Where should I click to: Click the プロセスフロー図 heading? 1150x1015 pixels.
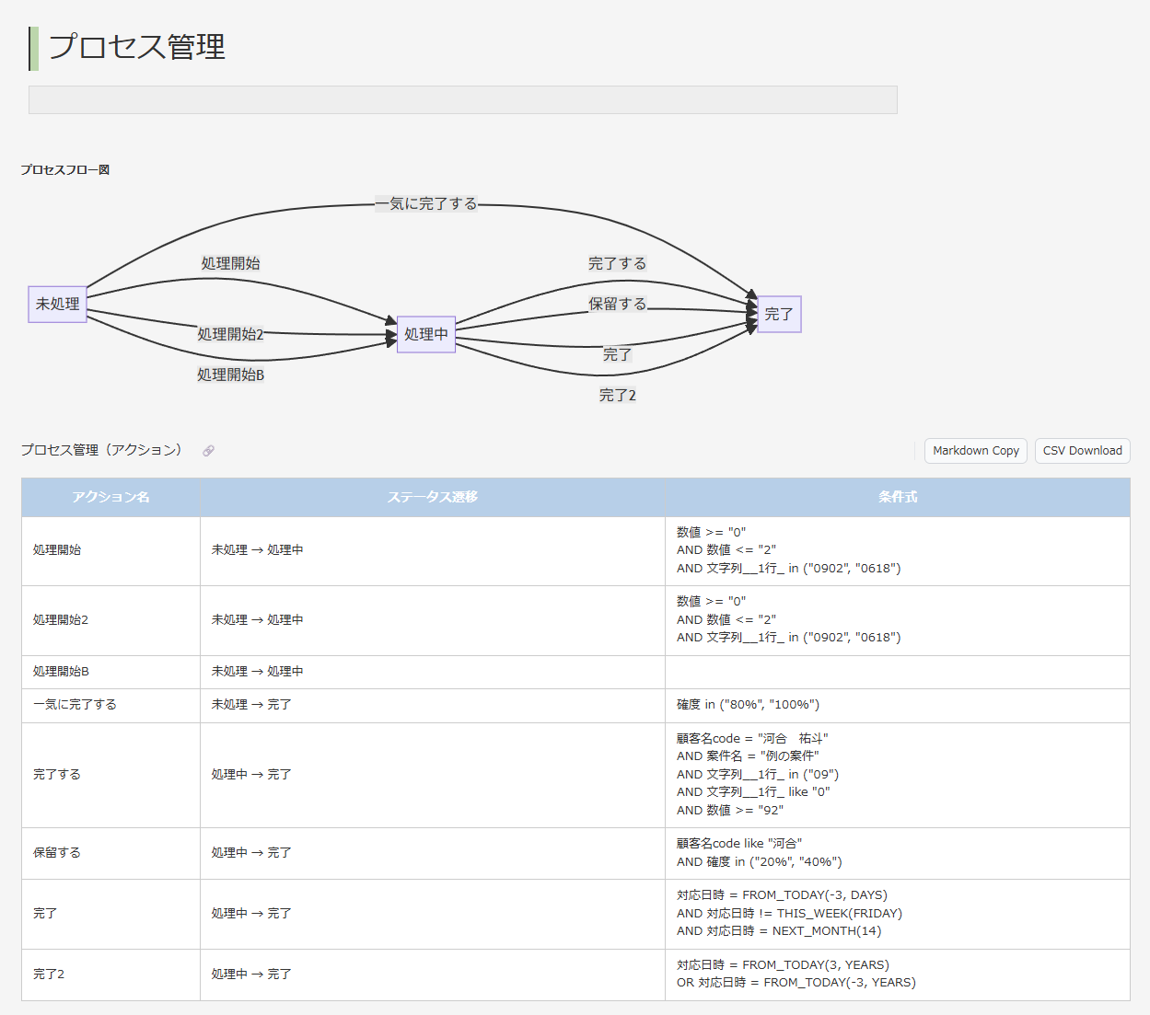[x=64, y=169]
